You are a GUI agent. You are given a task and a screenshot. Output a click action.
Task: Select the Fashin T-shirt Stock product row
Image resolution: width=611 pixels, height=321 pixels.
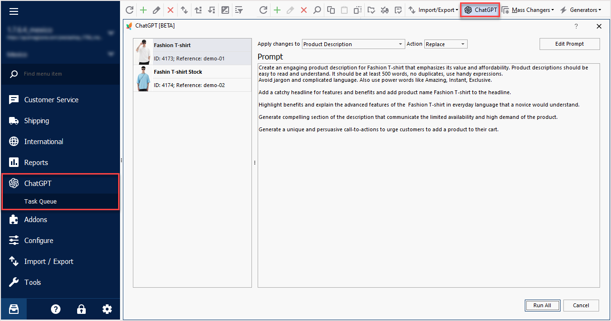click(x=192, y=78)
